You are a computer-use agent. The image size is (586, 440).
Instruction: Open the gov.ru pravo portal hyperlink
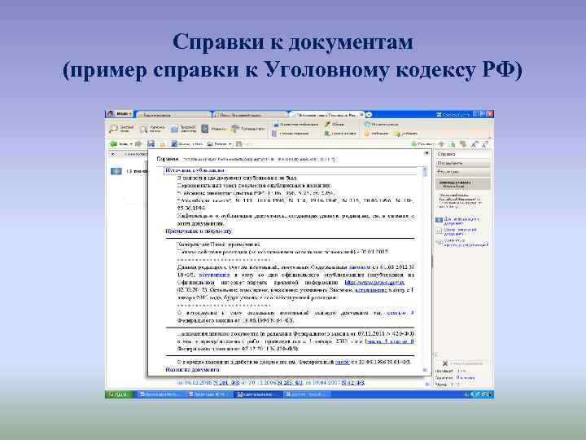click(x=374, y=283)
